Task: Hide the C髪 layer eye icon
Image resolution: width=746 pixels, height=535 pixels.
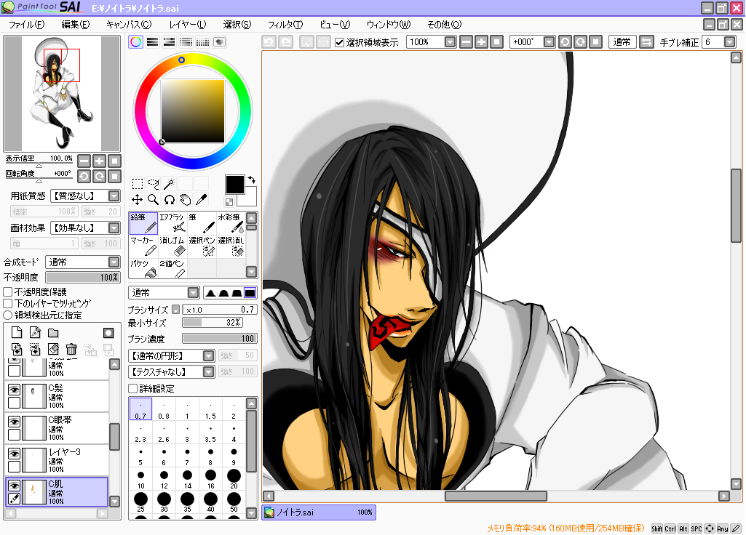Action: point(15,390)
